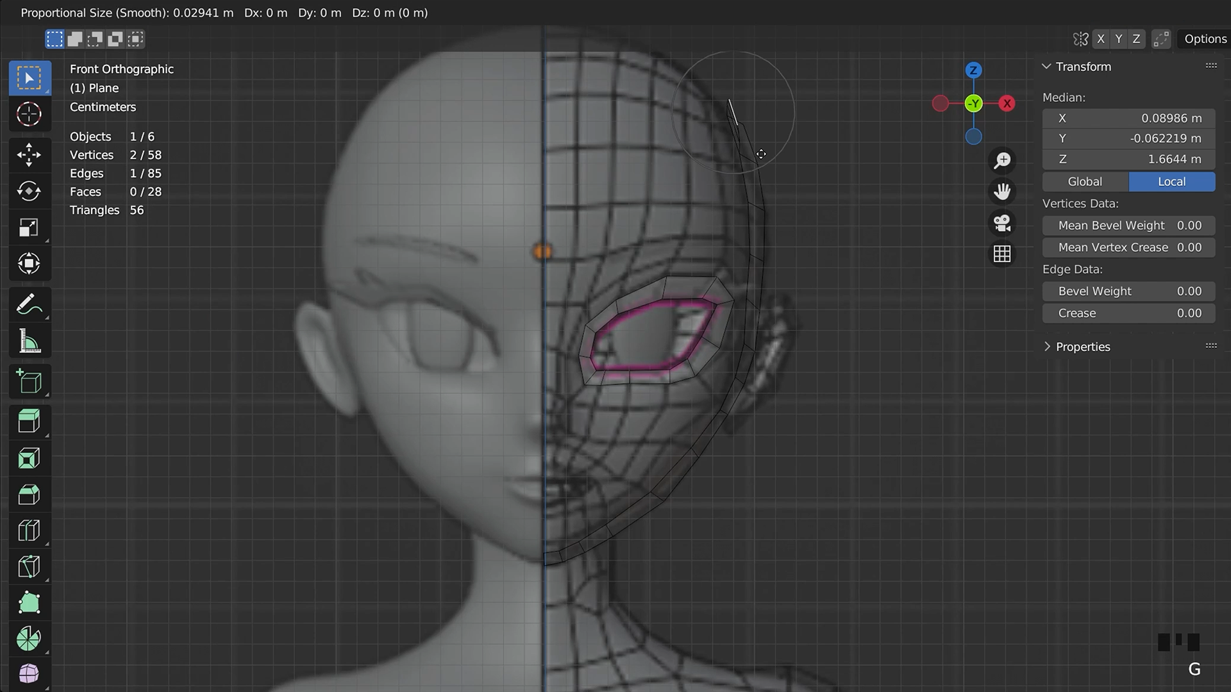Screen dimensions: 1231x692
Task: Toggle the mesh symmetry butterfly icon
Action: pos(1081,39)
